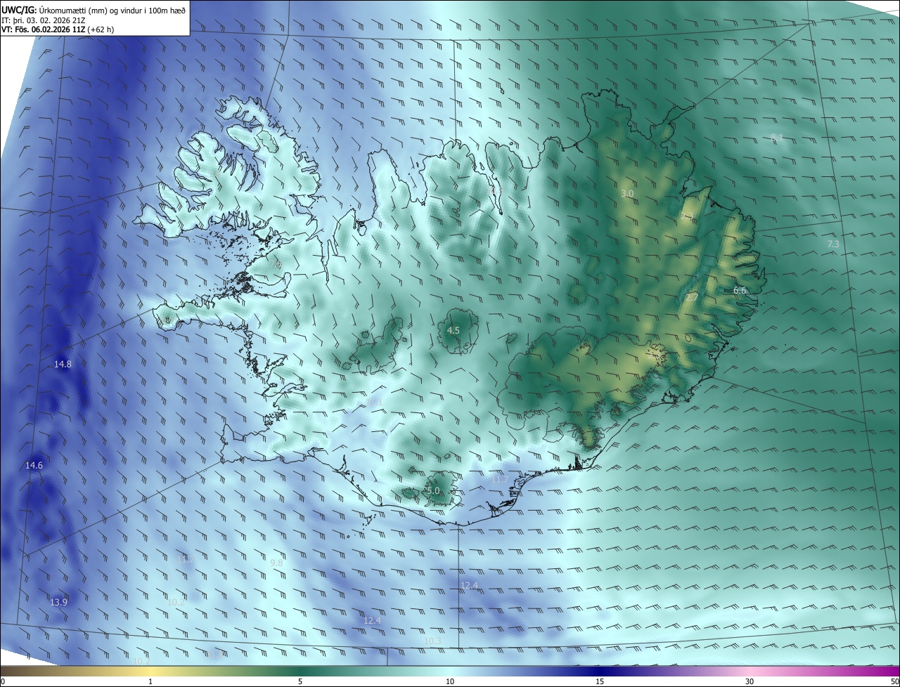Click the 9.8 value label in the southwest sea
The width and height of the screenshot is (900, 687).
click(276, 563)
